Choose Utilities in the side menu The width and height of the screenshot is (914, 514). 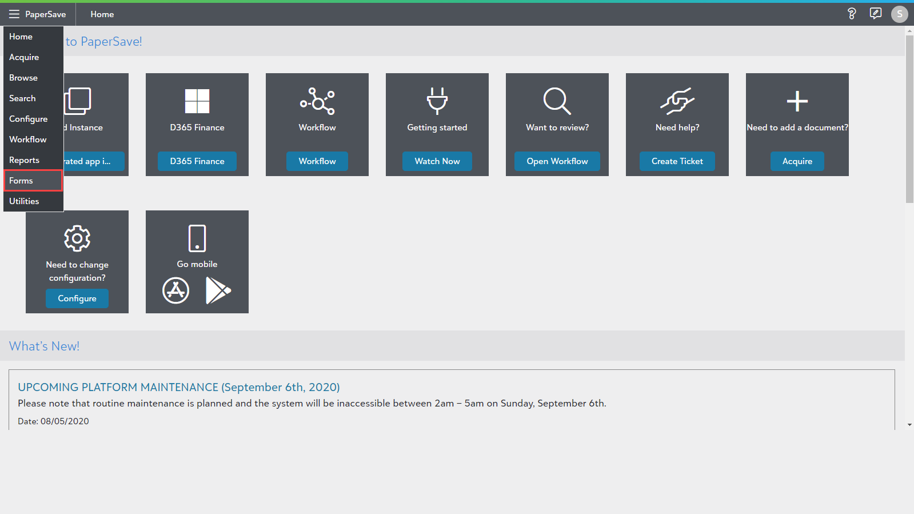click(24, 201)
